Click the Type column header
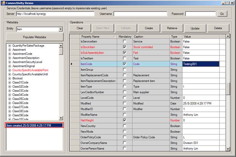 pyautogui.click(x=176, y=37)
